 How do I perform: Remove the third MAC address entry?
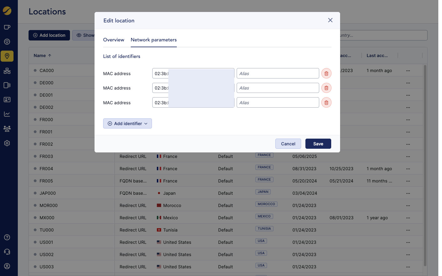326,103
